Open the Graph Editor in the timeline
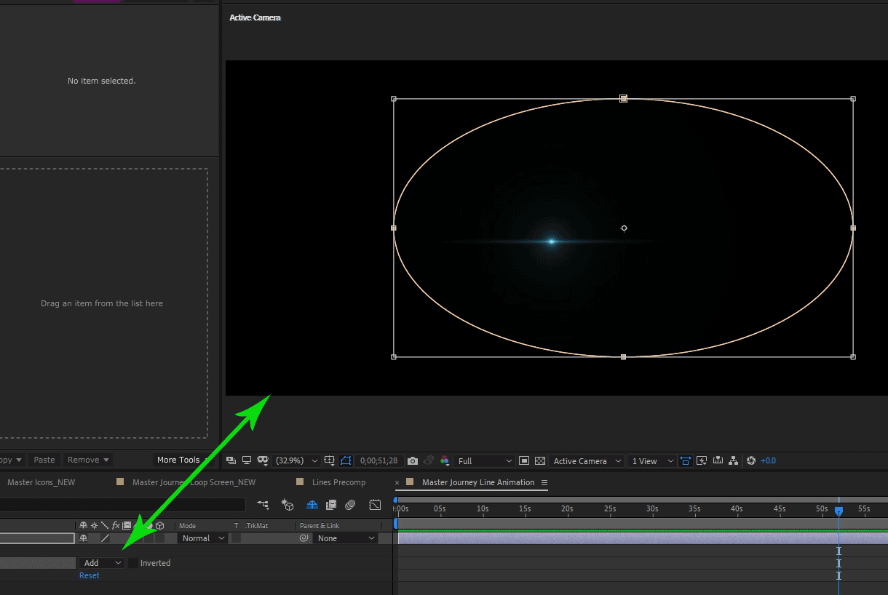 tap(375, 505)
